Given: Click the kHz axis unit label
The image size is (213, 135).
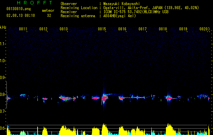Looking at the screenshot, I should (3, 27).
